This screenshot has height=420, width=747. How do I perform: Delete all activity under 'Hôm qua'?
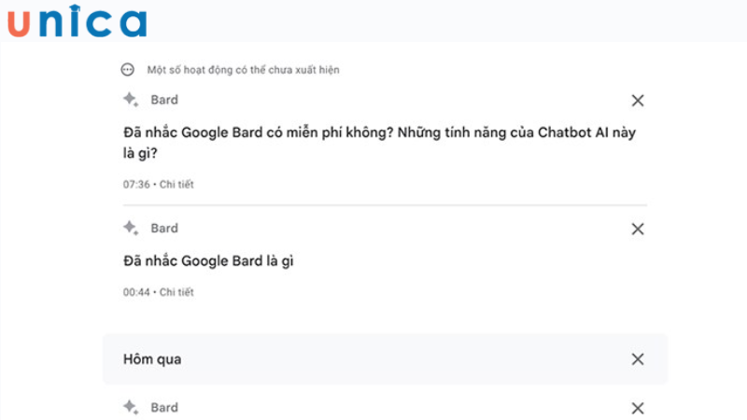point(638,359)
